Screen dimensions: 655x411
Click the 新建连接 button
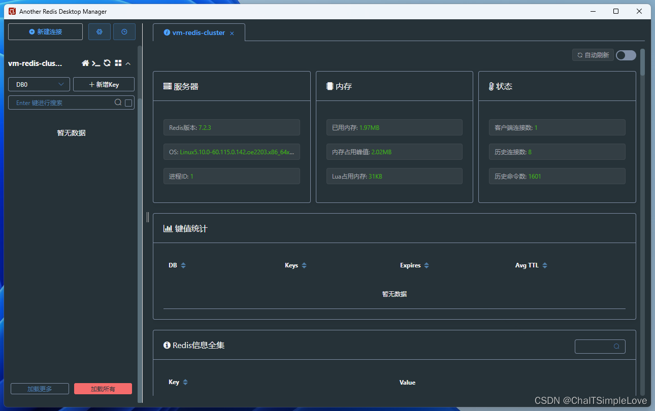(x=45, y=31)
